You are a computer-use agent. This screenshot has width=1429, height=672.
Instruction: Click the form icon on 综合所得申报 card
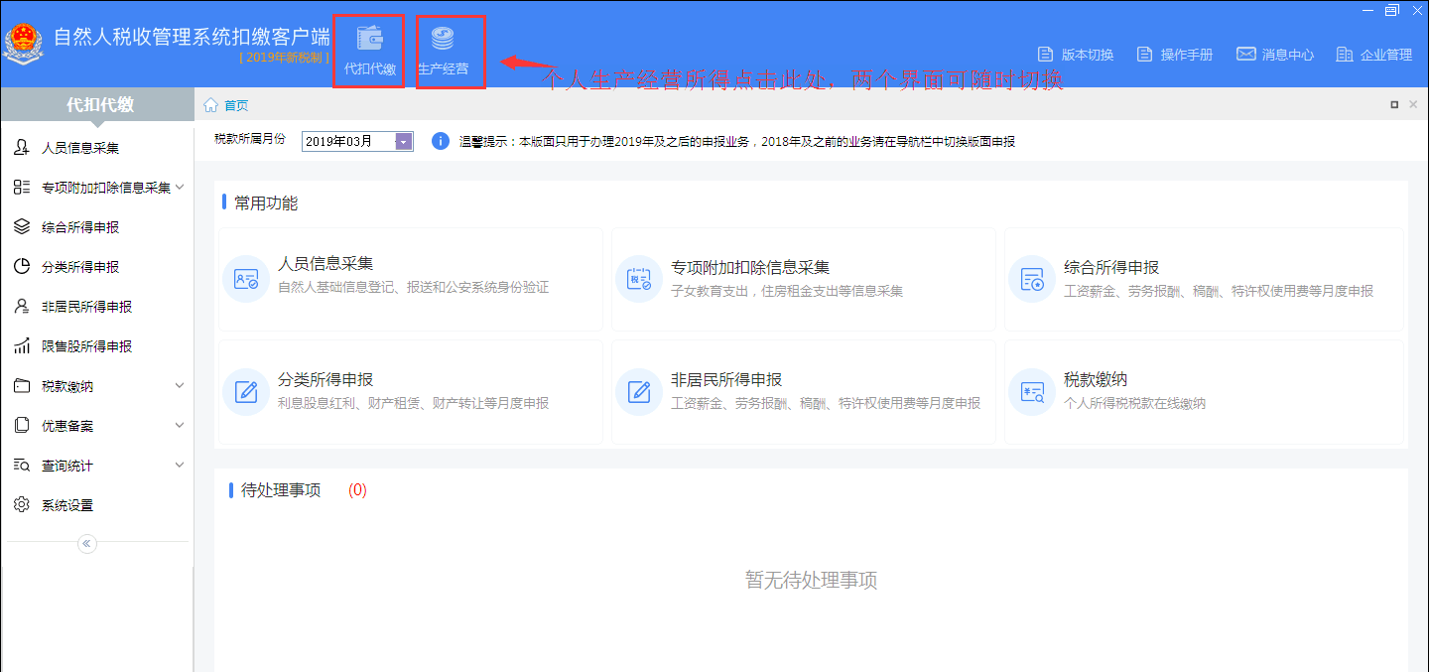pyautogui.click(x=1032, y=279)
